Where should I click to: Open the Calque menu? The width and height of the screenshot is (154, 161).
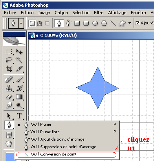tap(61, 13)
